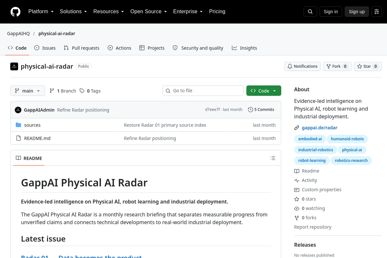Open the README.md file
The height and width of the screenshot is (258, 387).
point(37,138)
